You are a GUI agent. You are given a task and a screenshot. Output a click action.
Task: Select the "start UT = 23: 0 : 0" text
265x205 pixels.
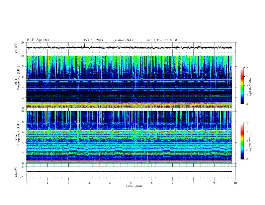[x=162, y=40]
